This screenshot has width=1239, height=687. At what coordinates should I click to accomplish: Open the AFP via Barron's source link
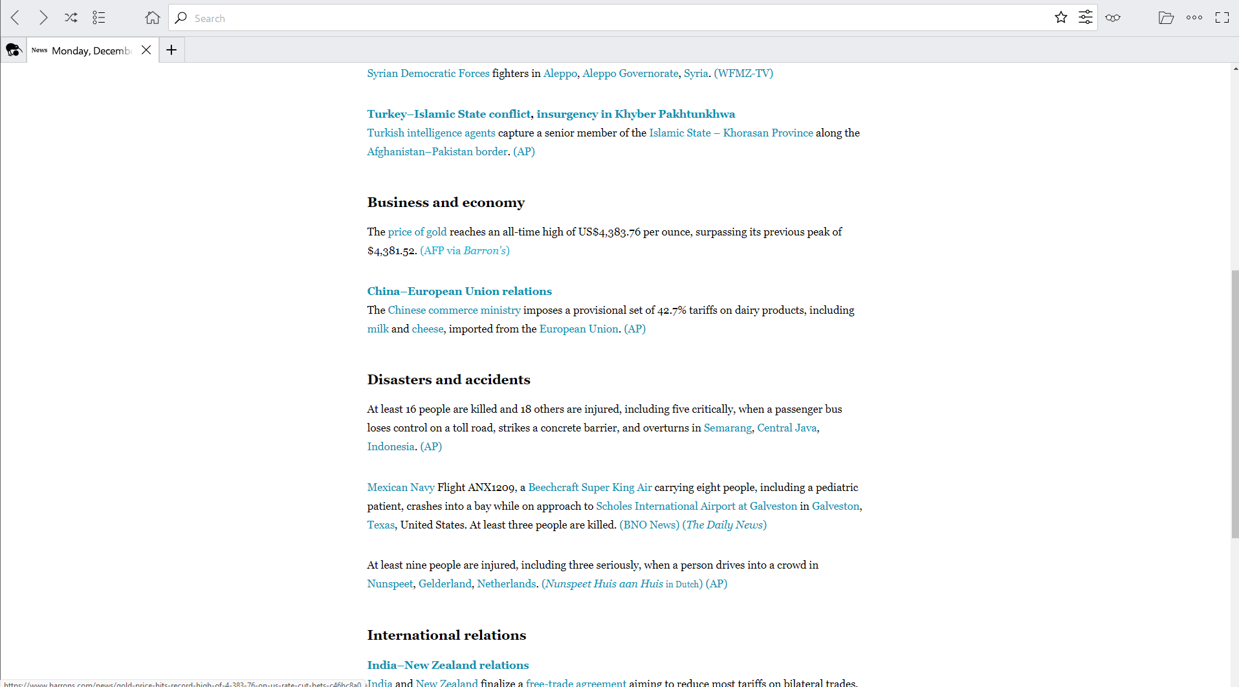(x=465, y=250)
